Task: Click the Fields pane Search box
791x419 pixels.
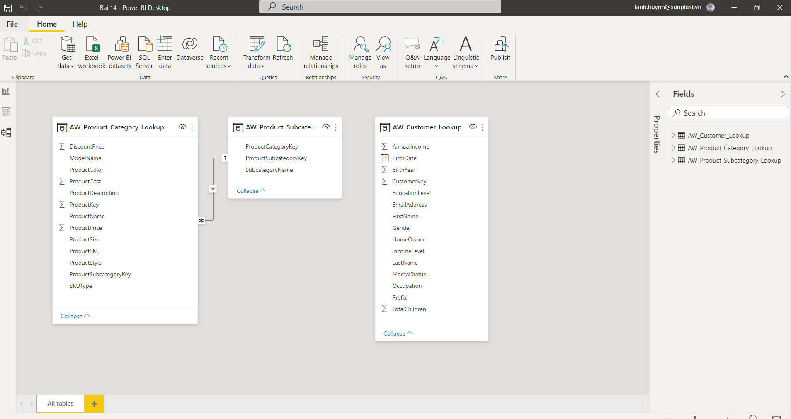Action: (x=728, y=113)
